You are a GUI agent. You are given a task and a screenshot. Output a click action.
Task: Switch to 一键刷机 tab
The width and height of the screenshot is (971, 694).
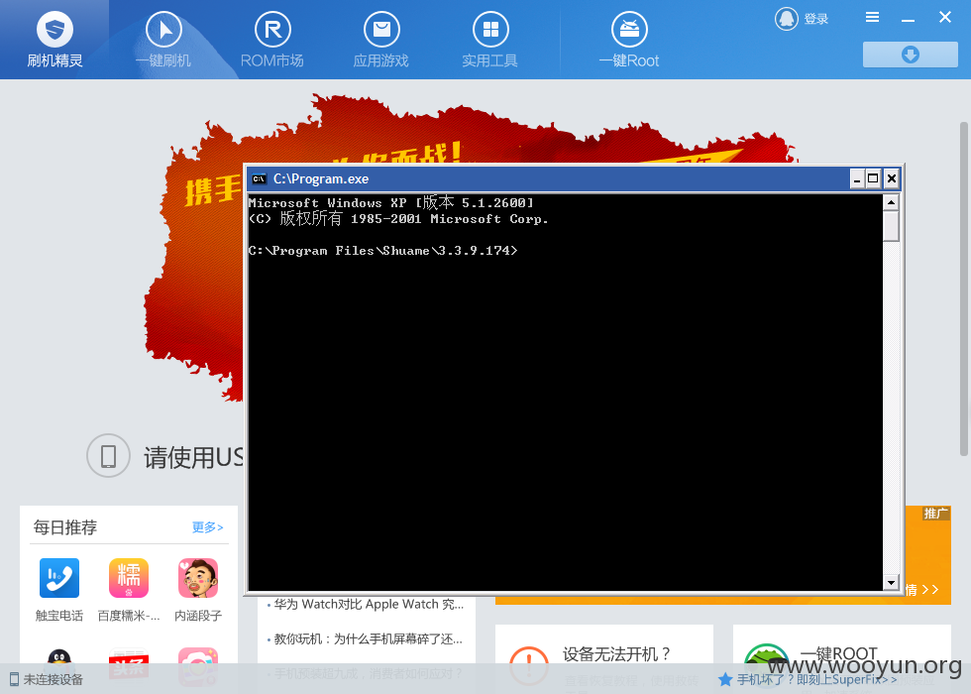(x=163, y=40)
